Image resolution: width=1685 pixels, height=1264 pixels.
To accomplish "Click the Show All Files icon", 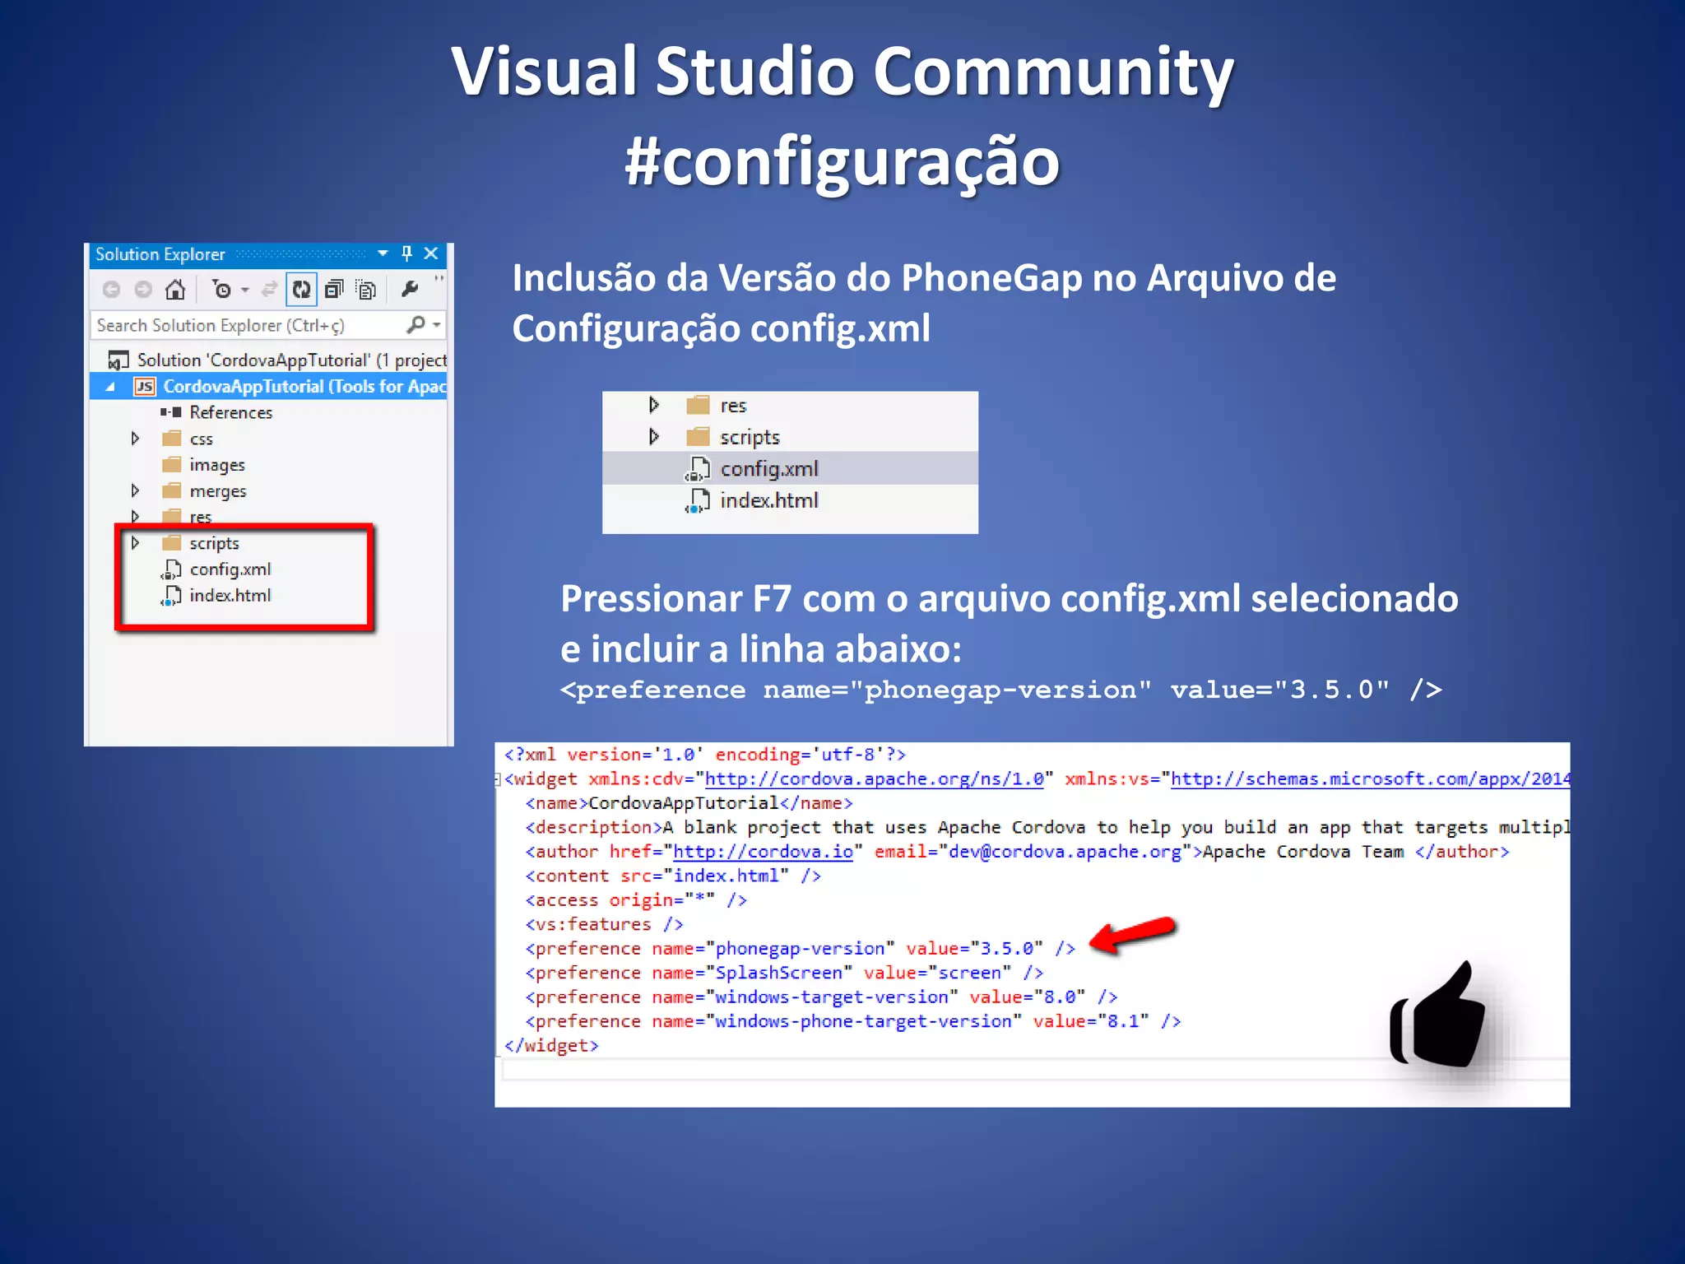I will pyautogui.click(x=366, y=290).
